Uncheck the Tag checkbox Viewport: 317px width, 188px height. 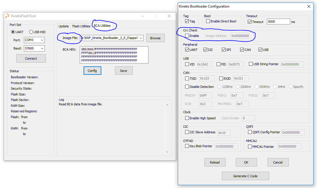(x=187, y=21)
